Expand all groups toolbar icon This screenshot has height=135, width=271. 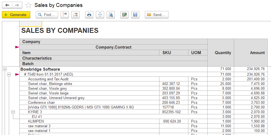tap(75, 15)
